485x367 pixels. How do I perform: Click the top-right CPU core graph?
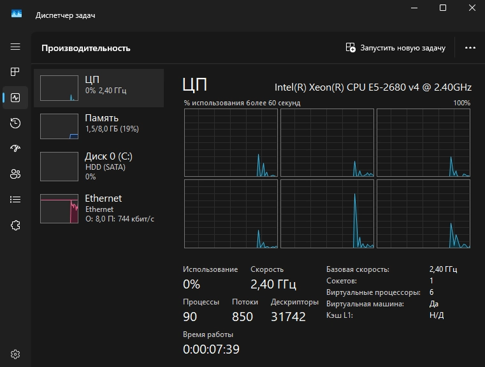423,142
